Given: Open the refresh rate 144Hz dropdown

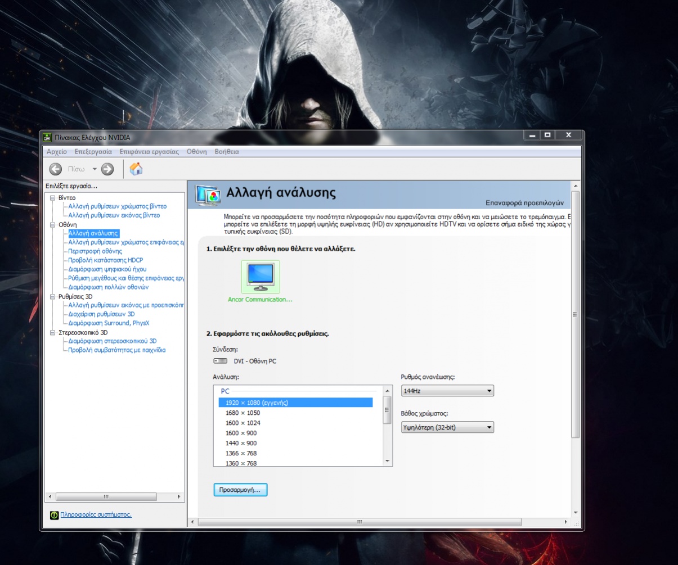Looking at the screenshot, I should click(x=447, y=391).
